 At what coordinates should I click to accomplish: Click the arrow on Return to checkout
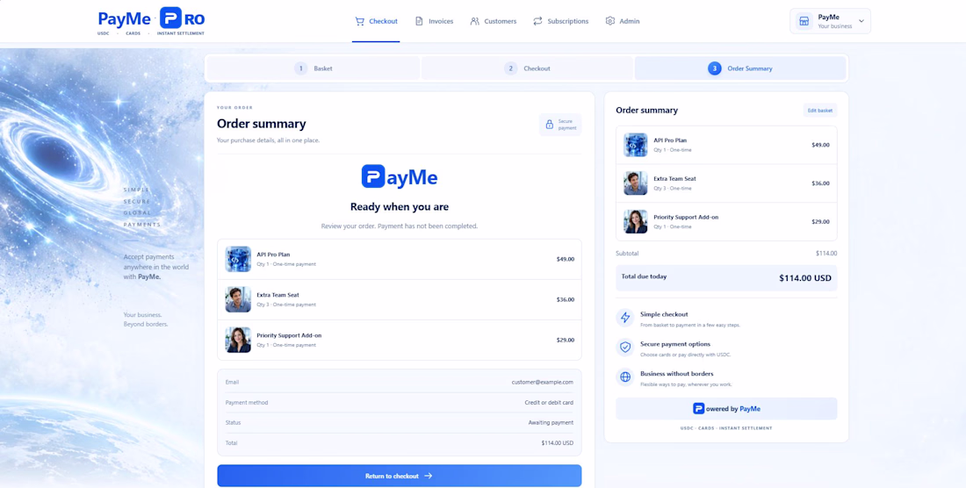click(x=429, y=476)
